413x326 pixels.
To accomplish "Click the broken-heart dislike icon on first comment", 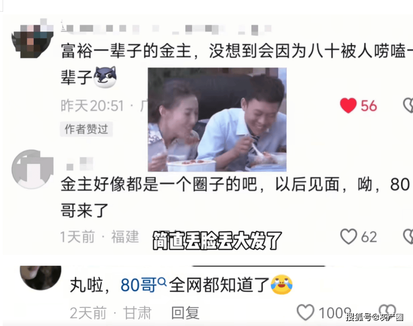I will (408, 106).
